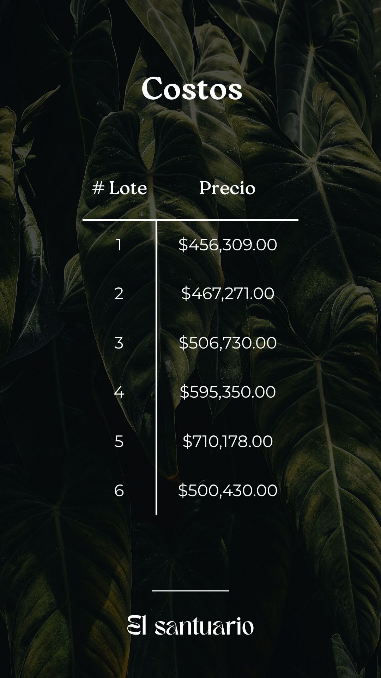Select the $467,271.00 price
Viewport: 381px width, 678px height.
(x=228, y=294)
